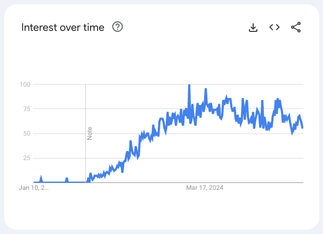Click the Note marker label on chart
323x234 pixels.
click(90, 133)
